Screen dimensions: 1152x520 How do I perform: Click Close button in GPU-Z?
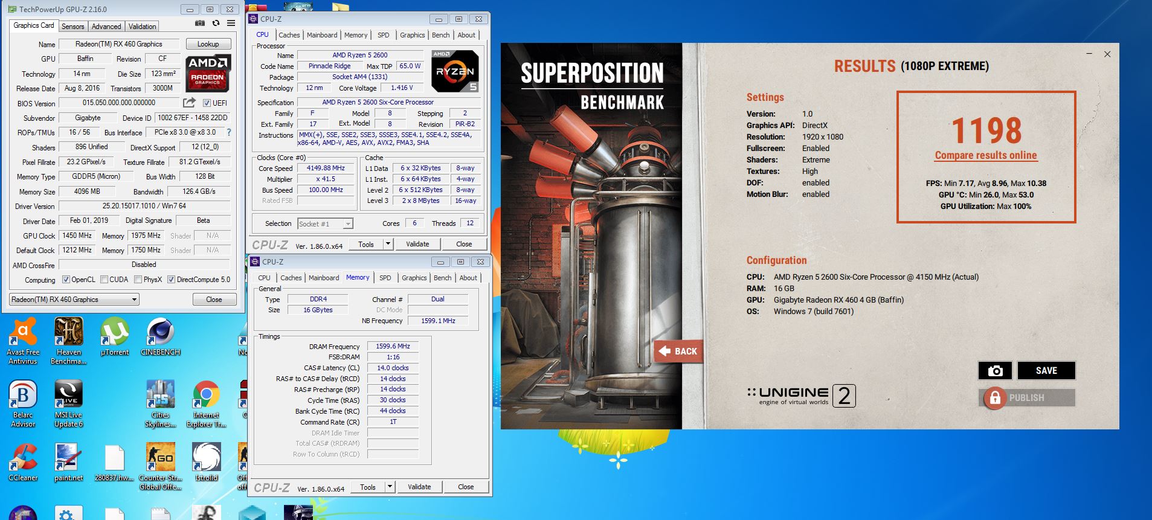click(214, 300)
